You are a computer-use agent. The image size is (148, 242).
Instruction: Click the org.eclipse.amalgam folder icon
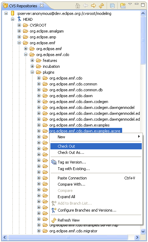point(26,31)
